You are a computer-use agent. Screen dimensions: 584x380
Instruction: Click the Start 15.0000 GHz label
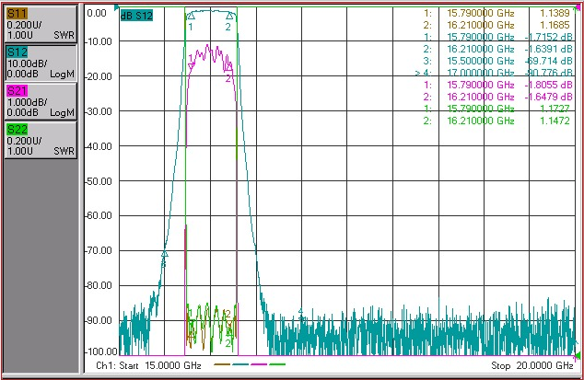160,365
